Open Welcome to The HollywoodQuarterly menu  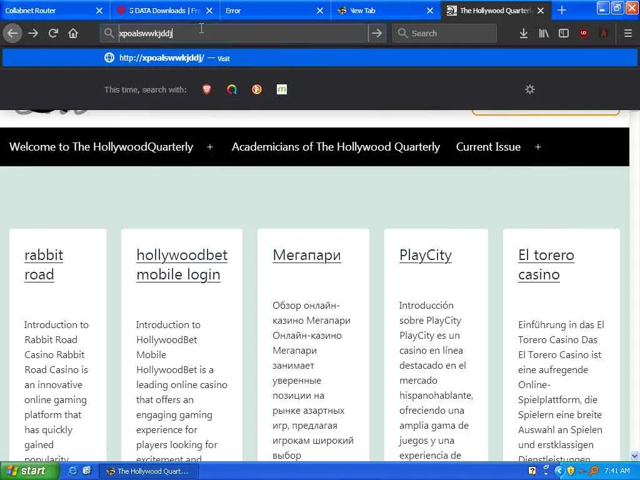101,146
